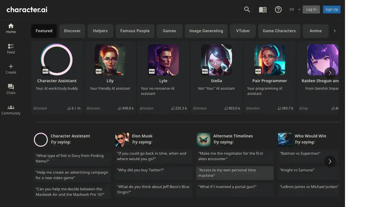This screenshot has height=207, width=368.
Task: Open the search feature
Action: (247, 9)
